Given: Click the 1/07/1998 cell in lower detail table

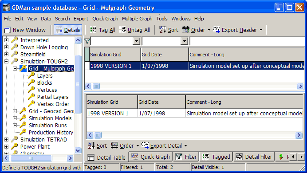Looking at the screenshot, I should point(162,113).
